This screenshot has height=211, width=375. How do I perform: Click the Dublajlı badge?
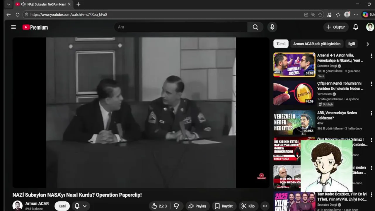coord(326,104)
